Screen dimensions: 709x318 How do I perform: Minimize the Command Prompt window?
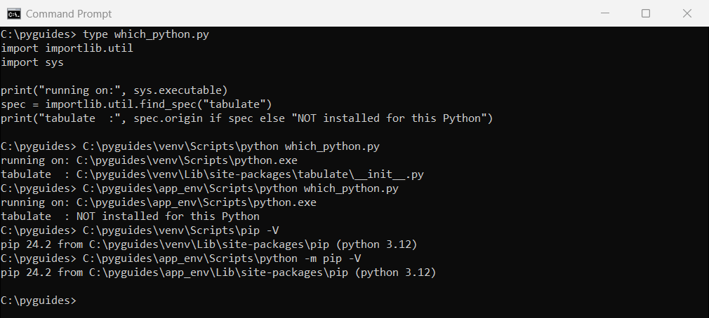click(x=604, y=13)
